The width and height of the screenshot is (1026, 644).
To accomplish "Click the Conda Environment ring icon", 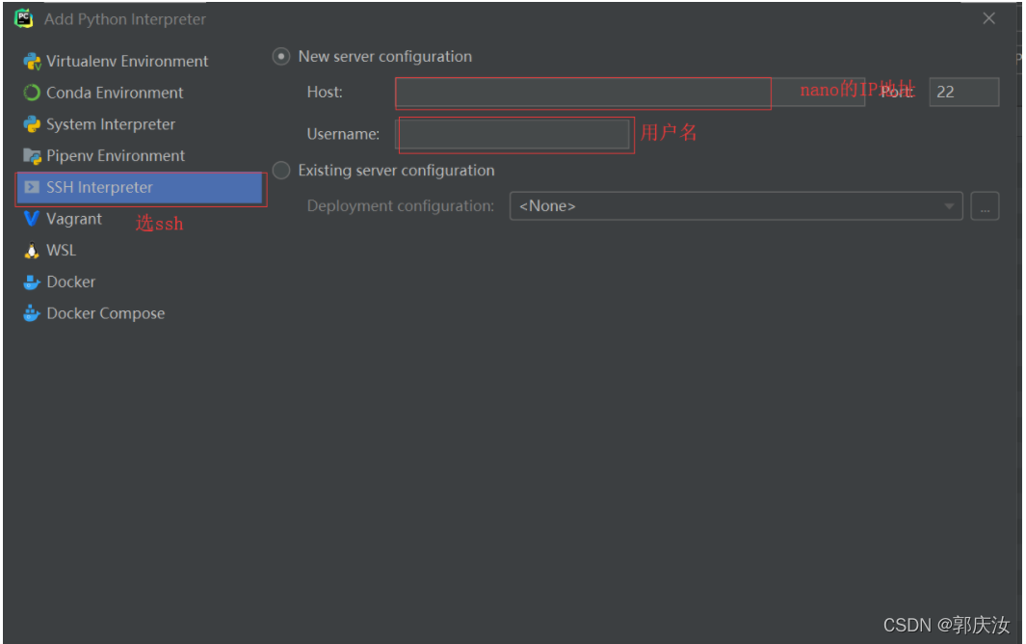I will tap(32, 93).
